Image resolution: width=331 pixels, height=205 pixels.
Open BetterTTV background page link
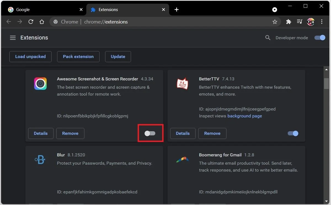click(245, 116)
